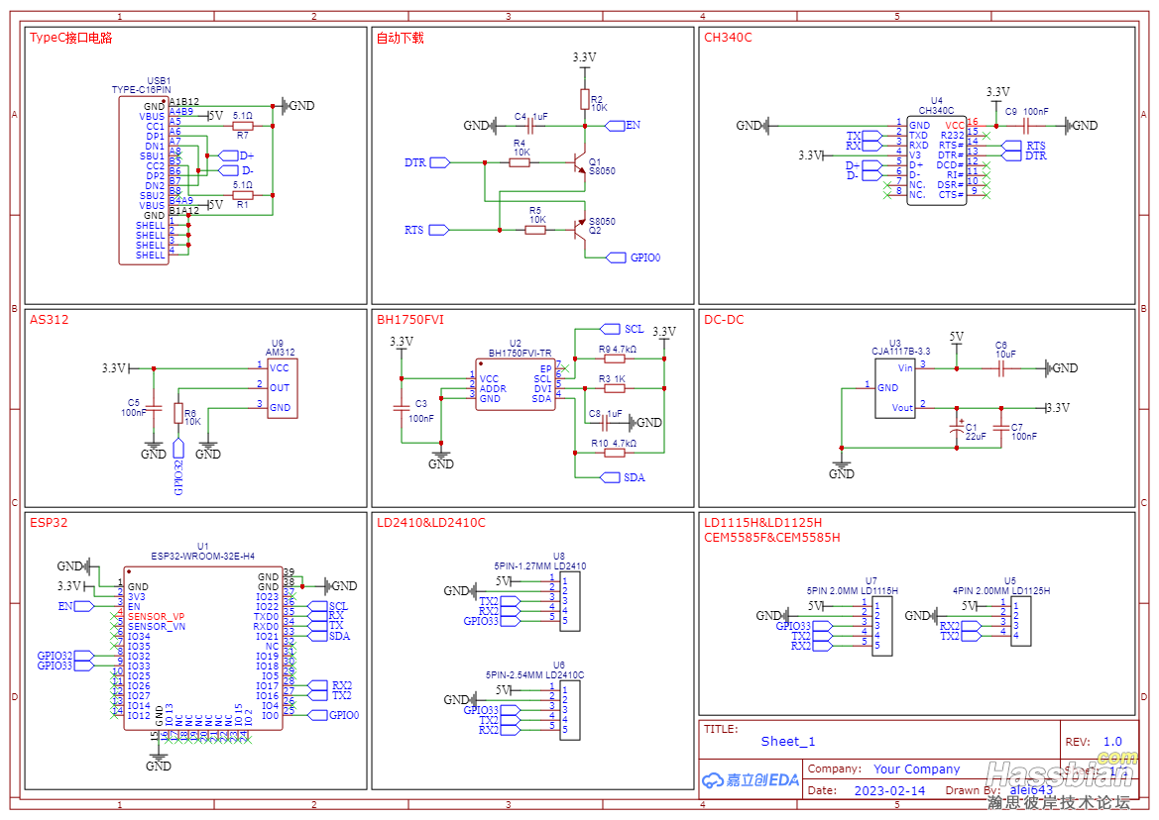Image resolution: width=1159 pixels, height=820 pixels.
Task: Select the C7 100nF capacitor symbol
Action: [x=1001, y=428]
